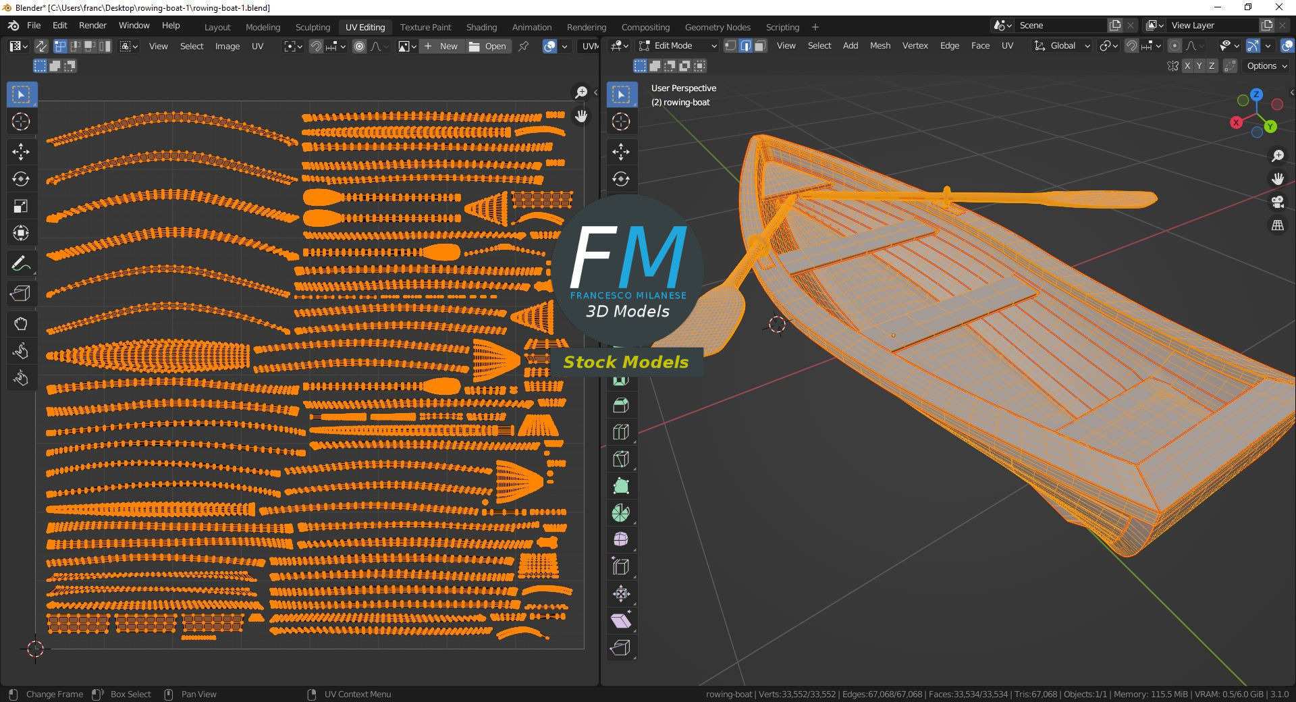Viewport: 1296px width, 702px height.
Task: Switch to the Shading workspace tab
Action: [481, 27]
